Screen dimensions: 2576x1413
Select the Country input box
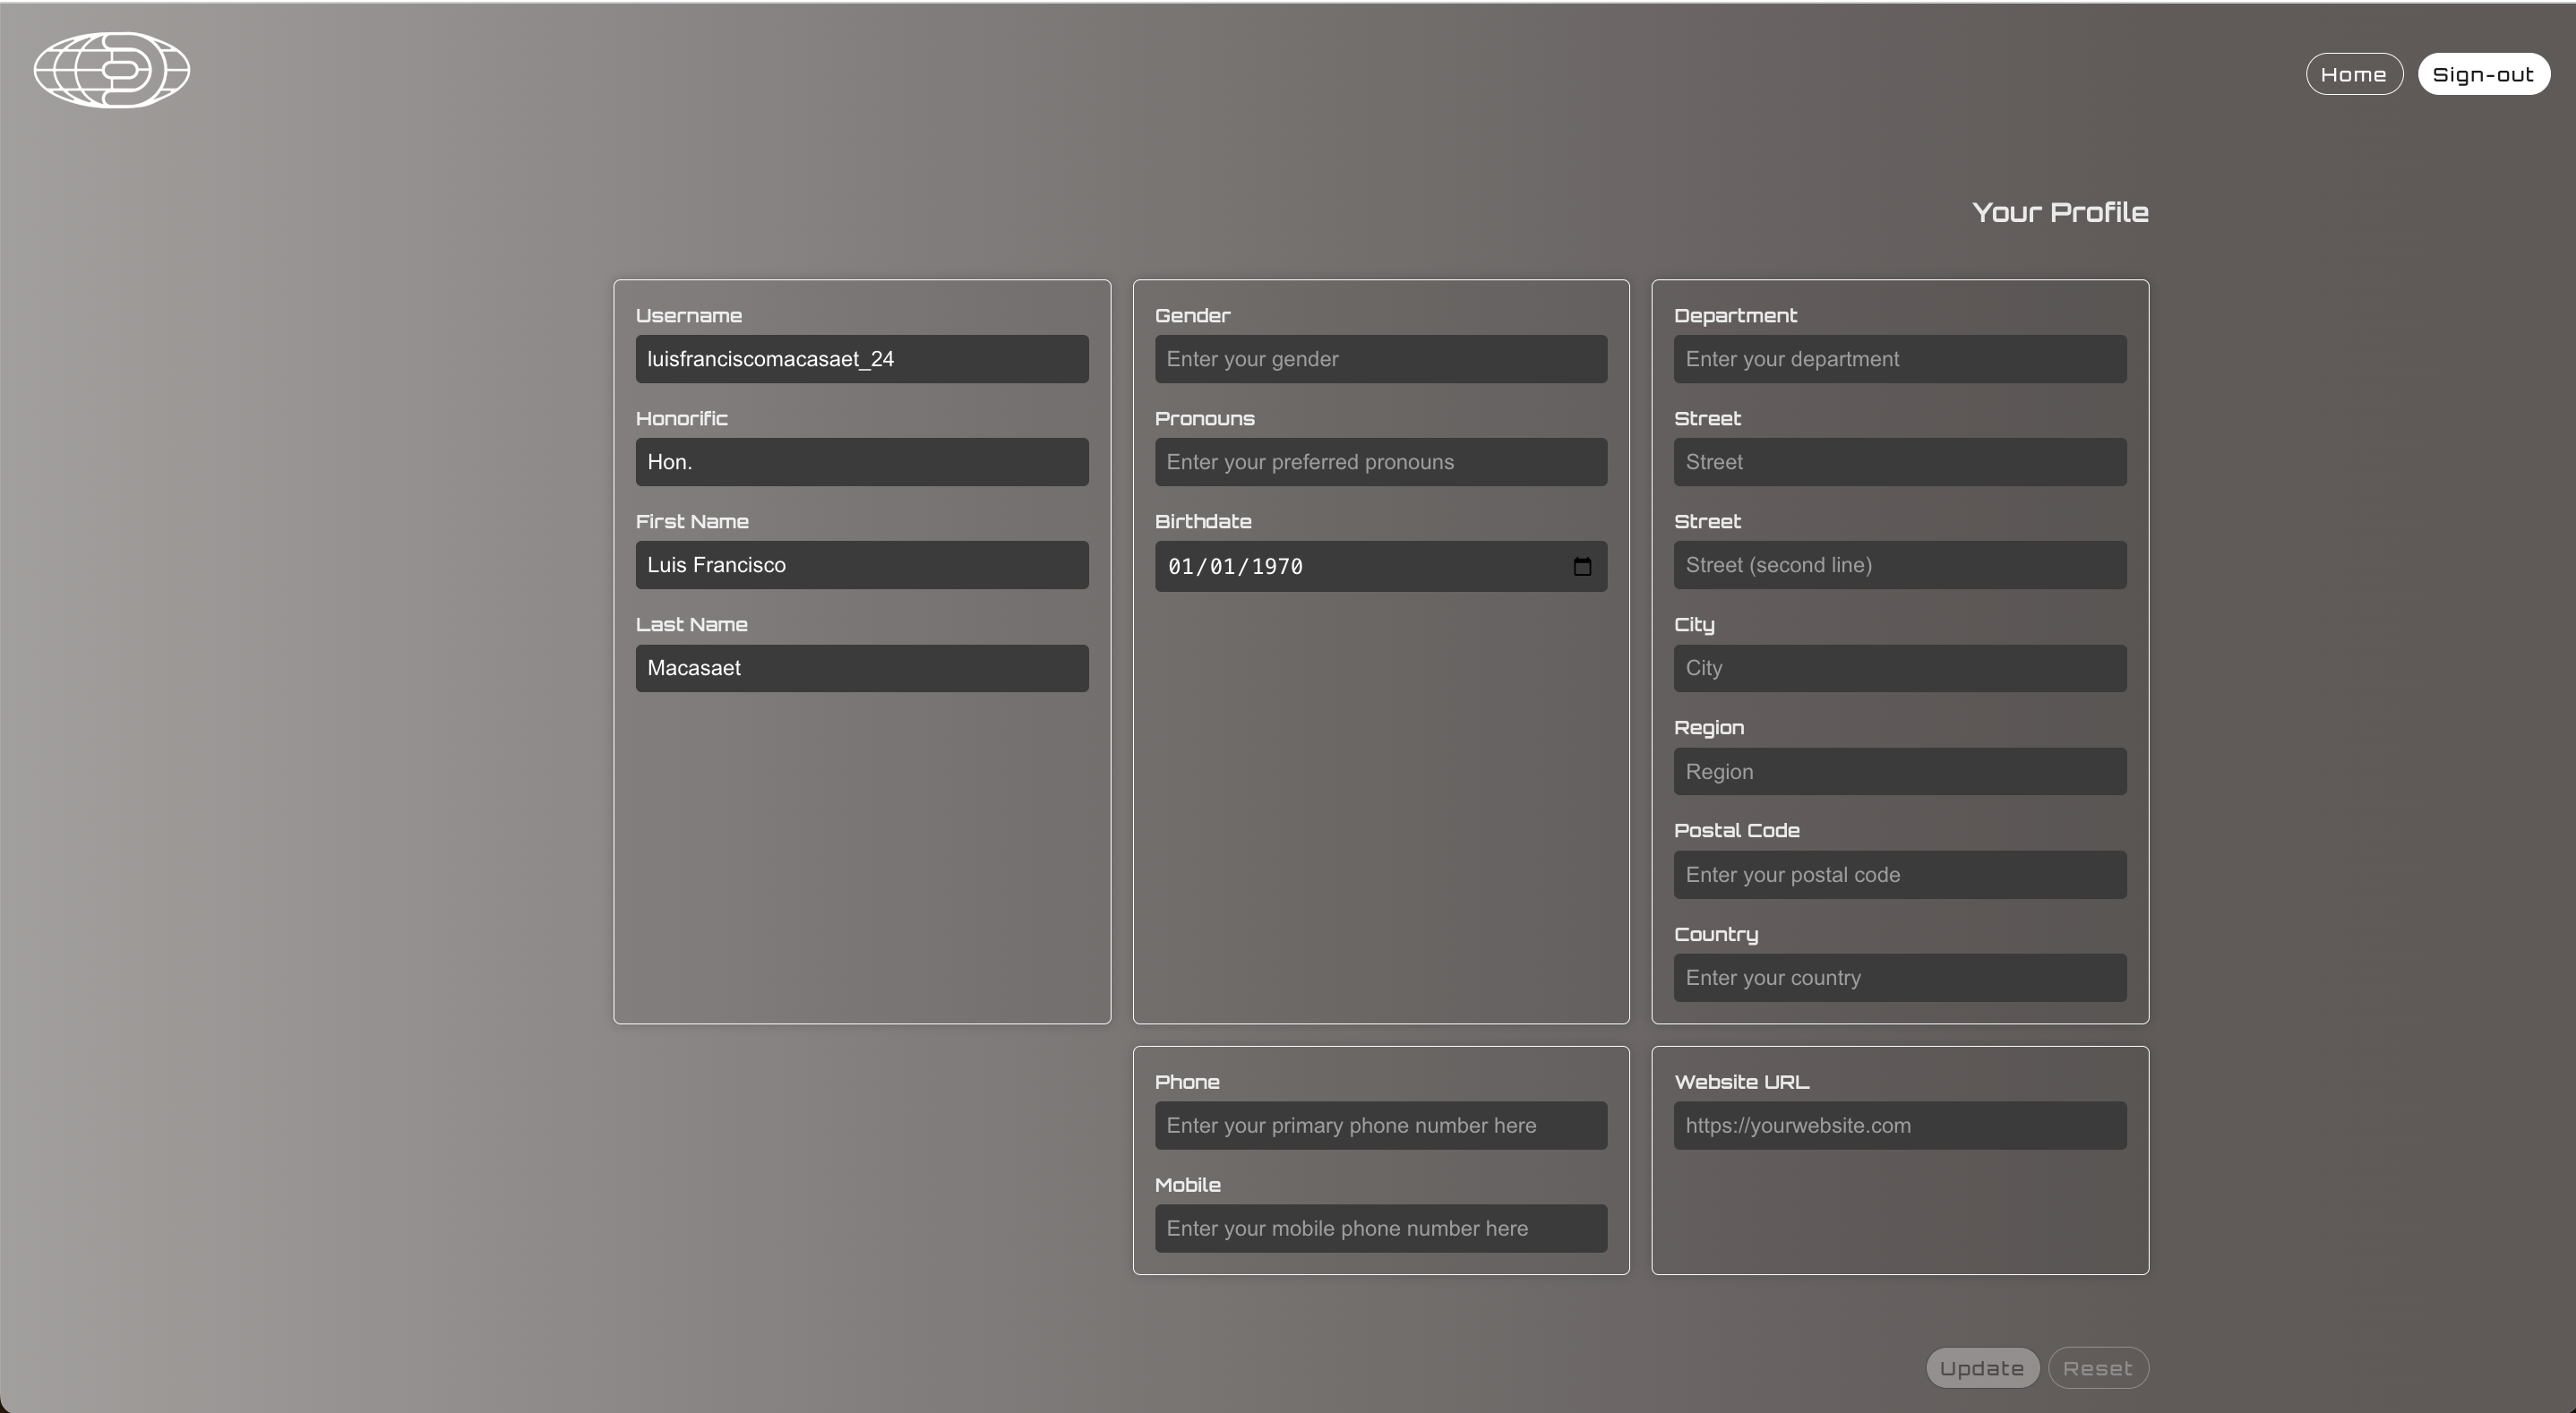click(1899, 978)
